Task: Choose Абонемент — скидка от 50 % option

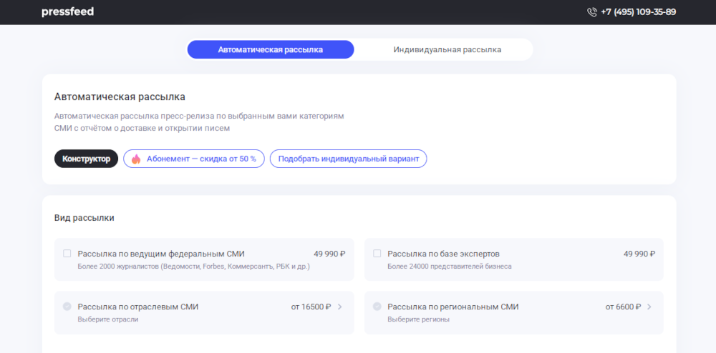Action: [194, 159]
